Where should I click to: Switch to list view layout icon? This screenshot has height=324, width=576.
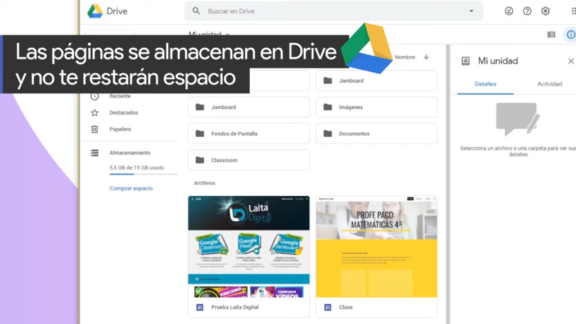tap(551, 34)
